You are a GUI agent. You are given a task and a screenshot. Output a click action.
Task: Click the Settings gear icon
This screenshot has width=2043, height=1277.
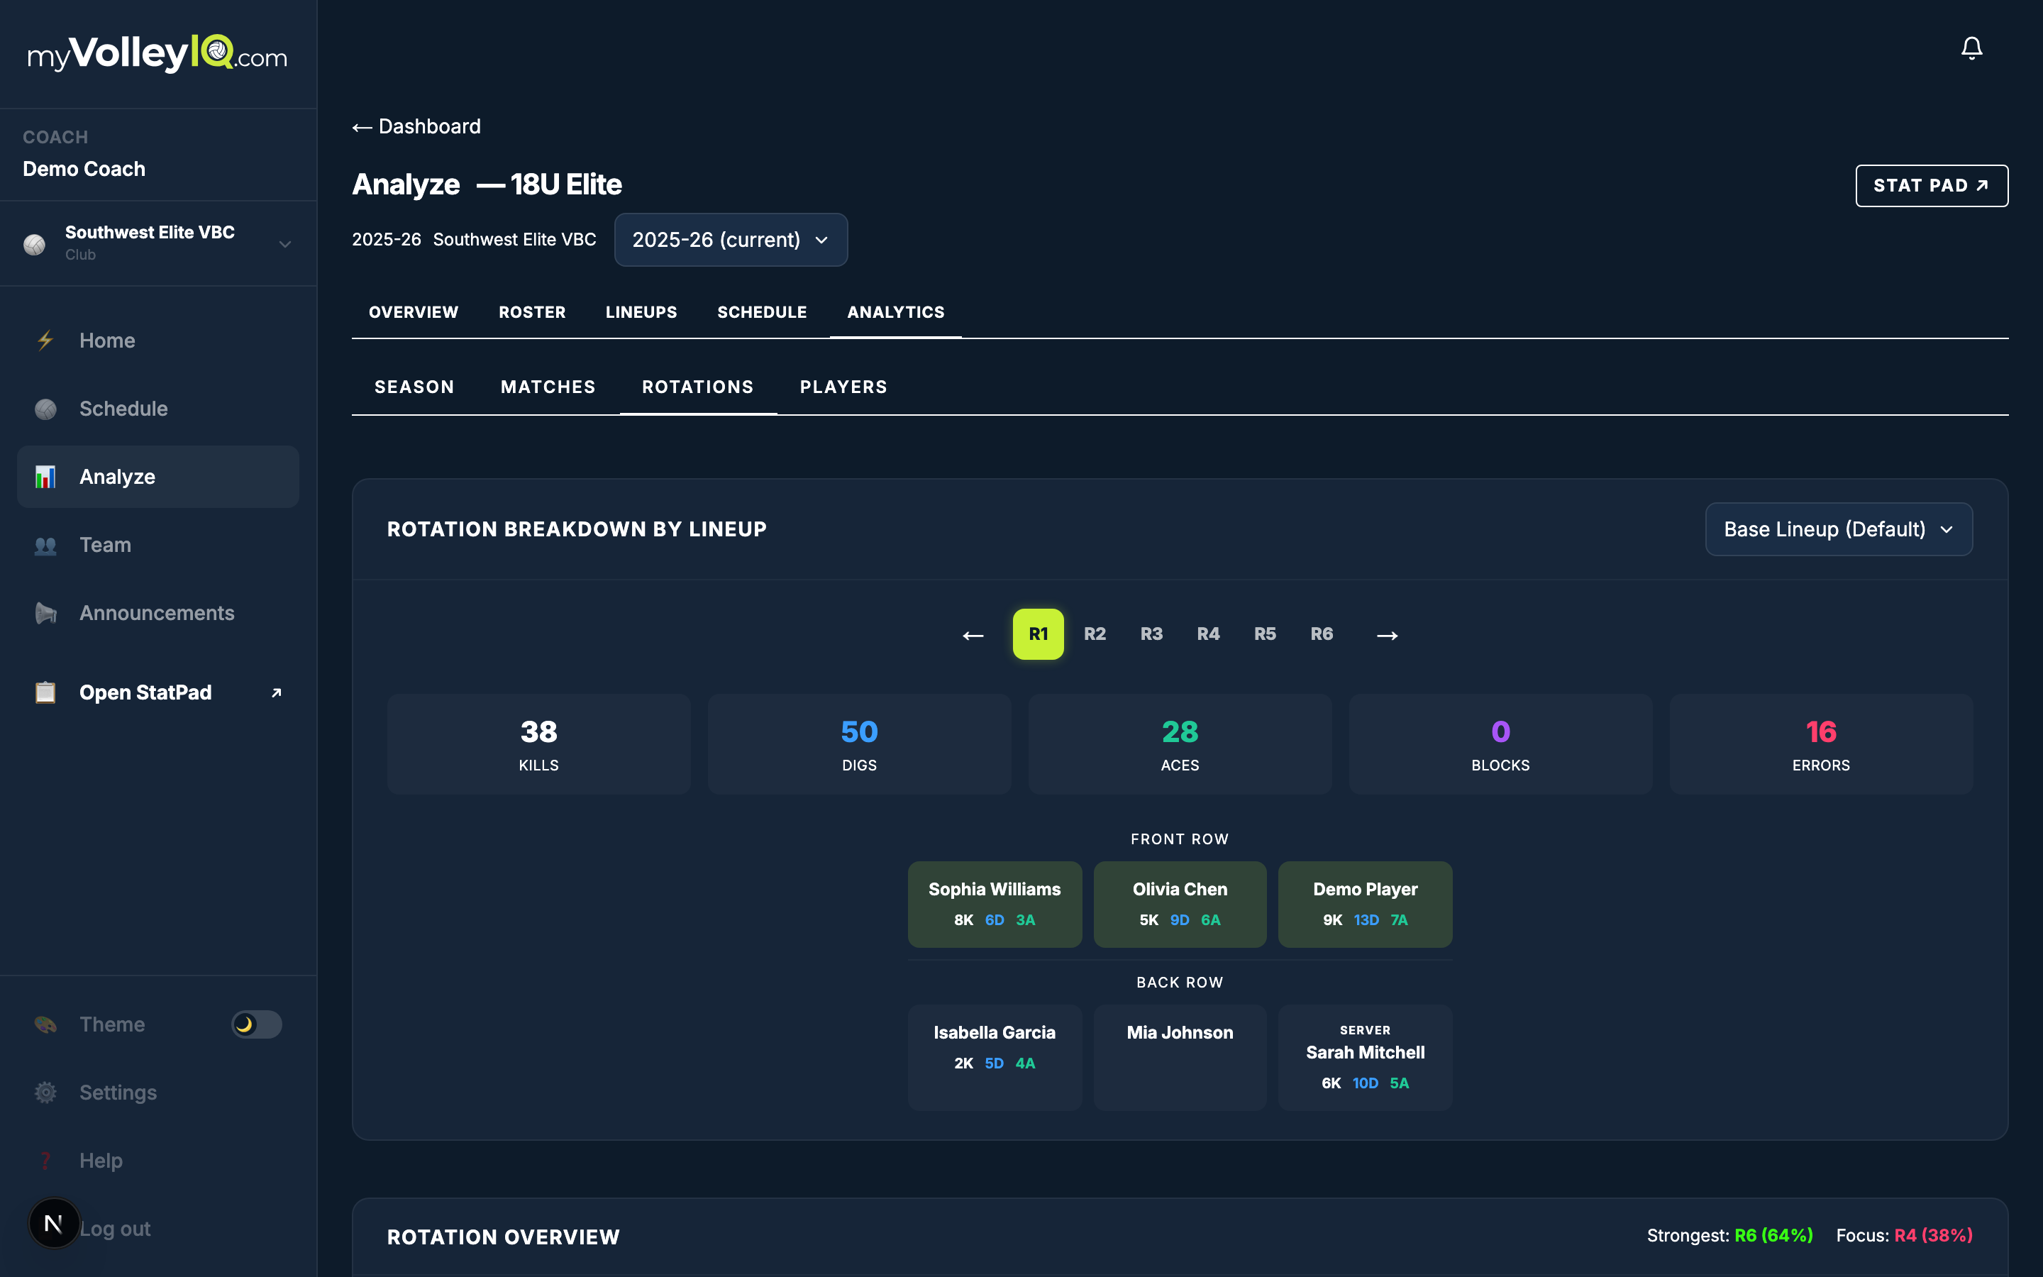click(x=45, y=1093)
